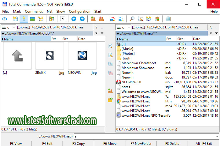The width and height of the screenshot is (220, 147).
Task: Click the command line input field
Action: (x=145, y=136)
